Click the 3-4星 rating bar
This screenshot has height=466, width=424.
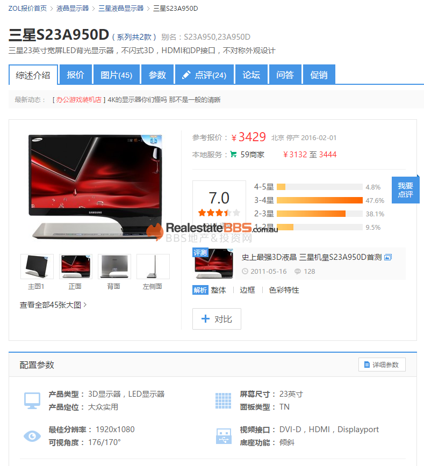[x=320, y=200]
